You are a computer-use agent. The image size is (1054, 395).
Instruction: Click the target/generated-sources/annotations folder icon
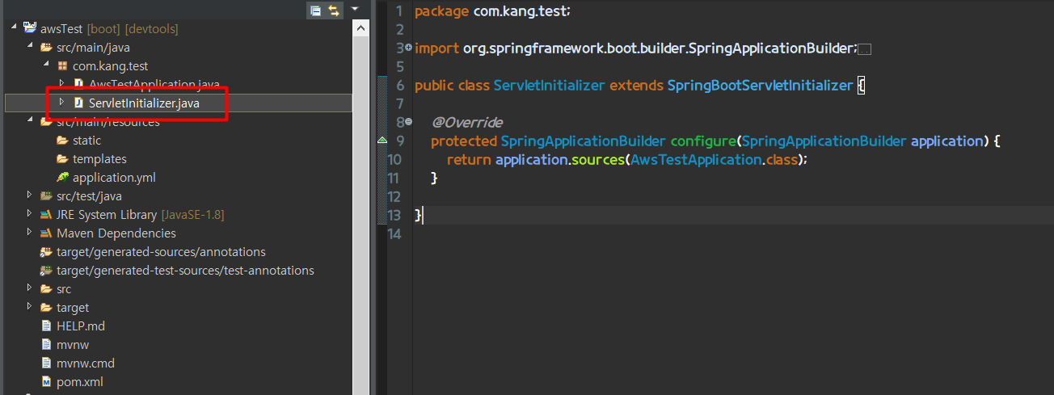[x=46, y=252]
